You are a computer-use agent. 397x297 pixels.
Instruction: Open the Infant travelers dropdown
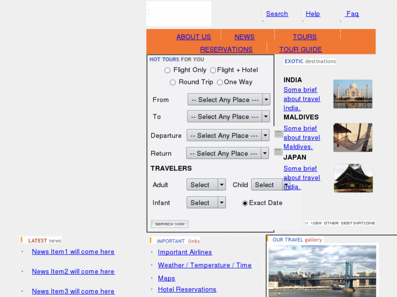click(x=206, y=203)
